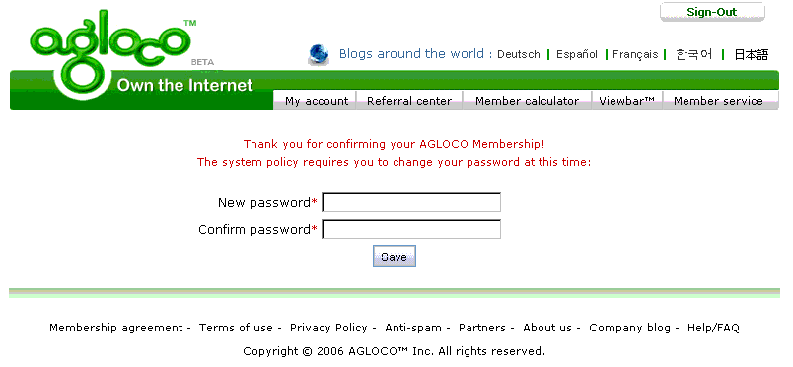Select the Japanese language blog link

point(751,54)
